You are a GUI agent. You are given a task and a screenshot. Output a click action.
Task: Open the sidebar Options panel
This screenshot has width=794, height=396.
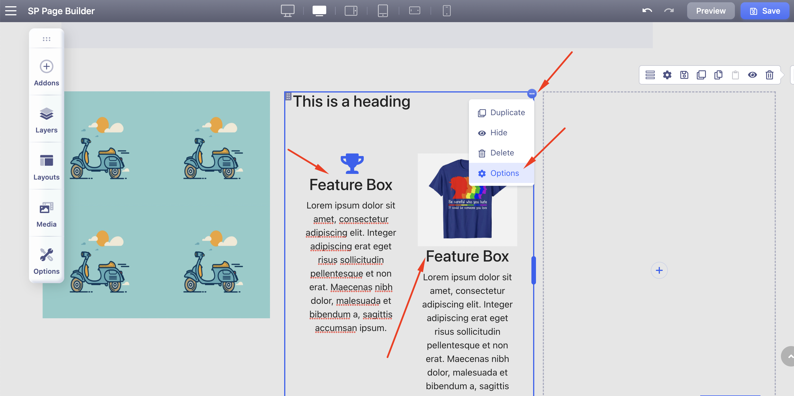point(47,262)
